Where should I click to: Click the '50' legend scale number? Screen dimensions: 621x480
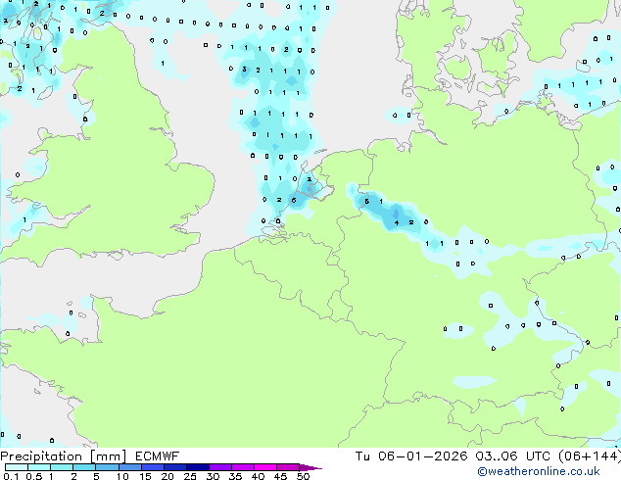click(x=304, y=476)
